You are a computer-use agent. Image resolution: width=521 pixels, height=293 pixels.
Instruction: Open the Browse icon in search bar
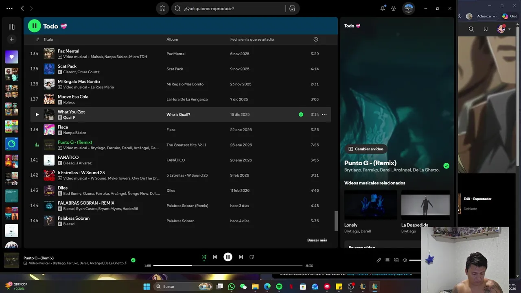coord(292,9)
